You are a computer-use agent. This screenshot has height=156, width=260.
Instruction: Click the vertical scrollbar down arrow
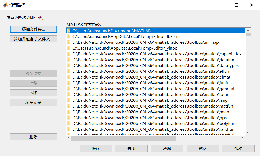248,133
